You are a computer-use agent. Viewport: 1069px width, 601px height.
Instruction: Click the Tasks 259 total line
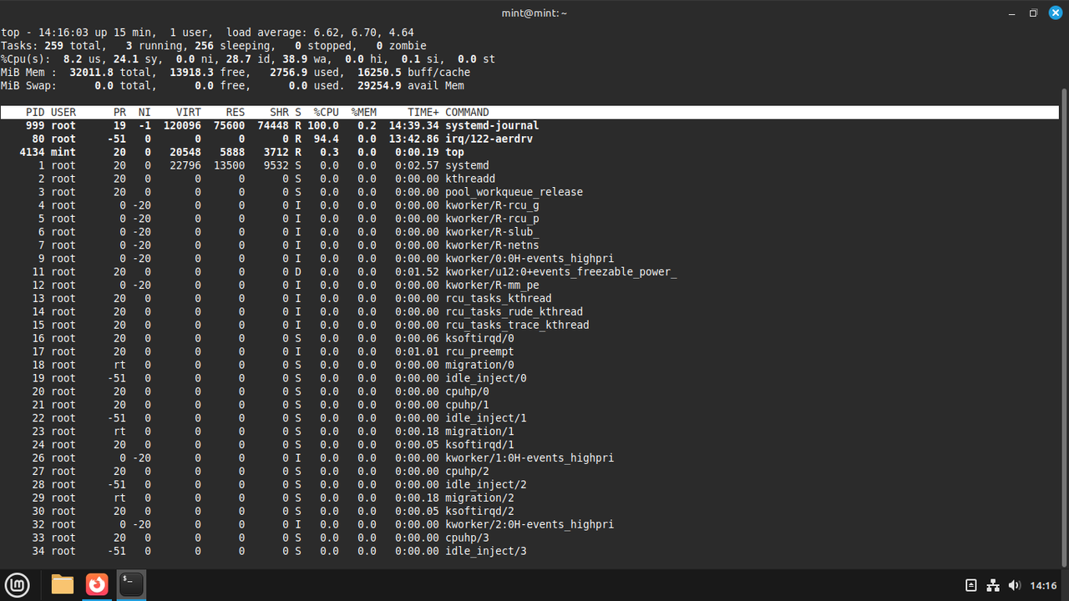[214, 45]
